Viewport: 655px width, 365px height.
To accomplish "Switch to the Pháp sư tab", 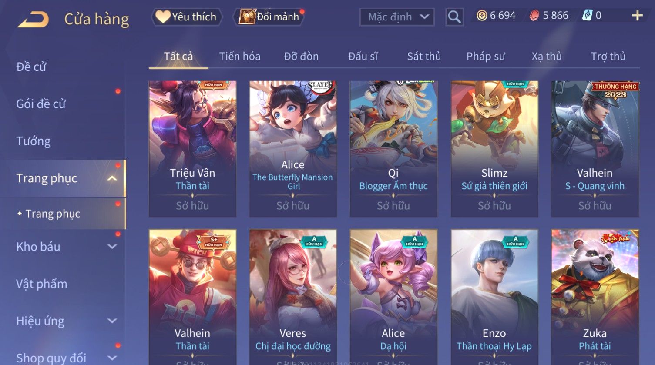I will coord(486,56).
